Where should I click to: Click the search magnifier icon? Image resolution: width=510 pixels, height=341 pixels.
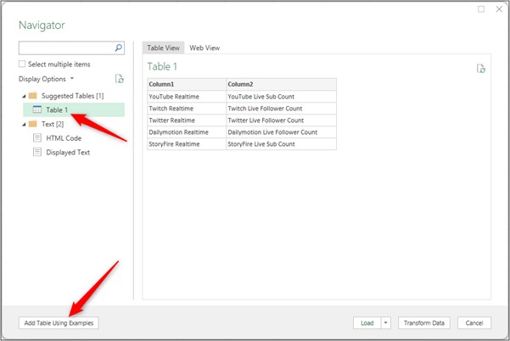pos(119,49)
